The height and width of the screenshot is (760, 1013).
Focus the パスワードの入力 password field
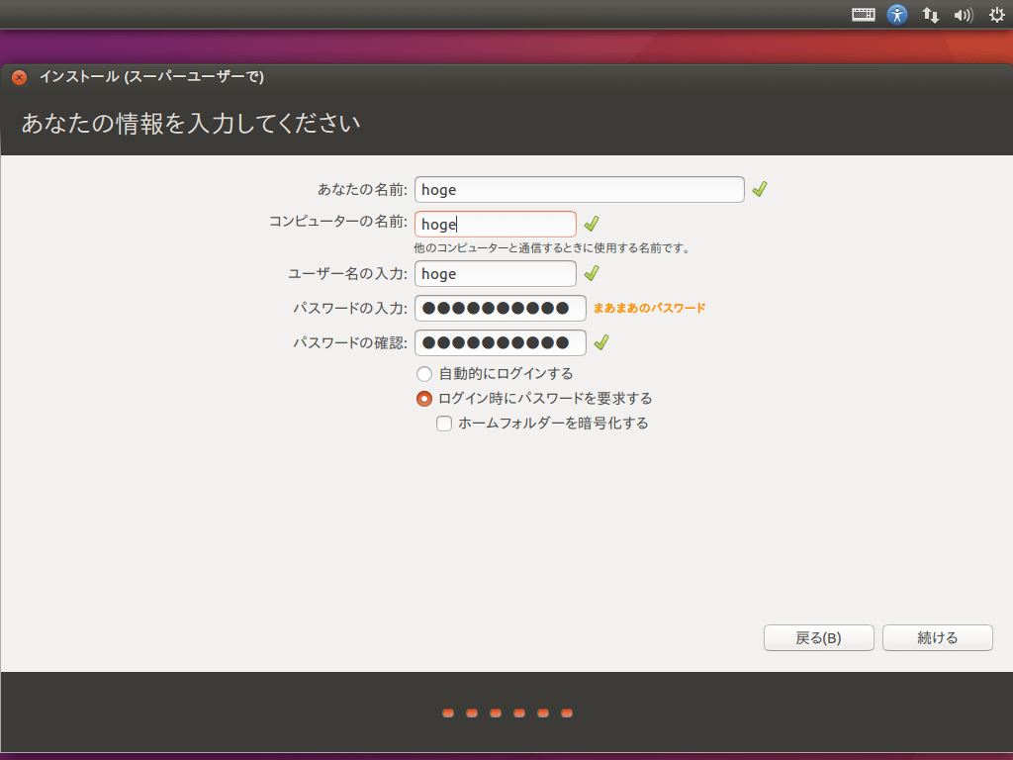click(x=500, y=309)
